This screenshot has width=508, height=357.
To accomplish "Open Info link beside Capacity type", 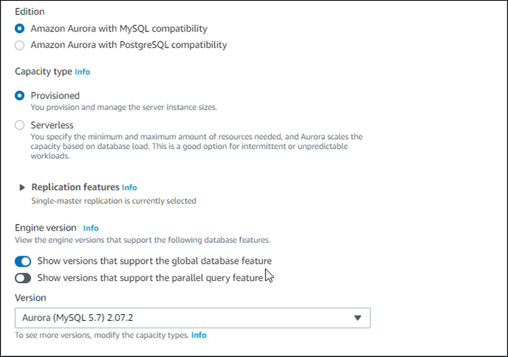I will click(x=82, y=72).
